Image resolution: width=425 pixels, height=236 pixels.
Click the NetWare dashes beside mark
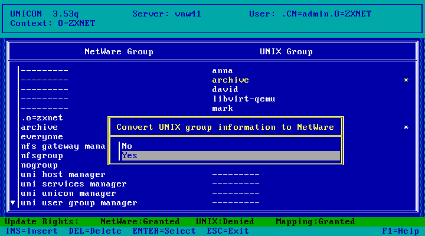[x=44, y=109]
